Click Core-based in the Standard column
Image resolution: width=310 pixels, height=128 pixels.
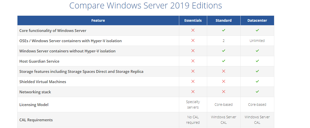click(224, 105)
